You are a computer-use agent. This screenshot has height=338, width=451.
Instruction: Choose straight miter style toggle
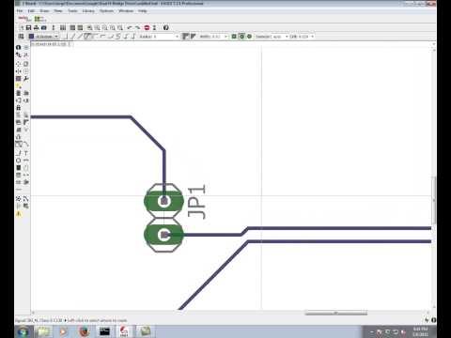coord(193,37)
